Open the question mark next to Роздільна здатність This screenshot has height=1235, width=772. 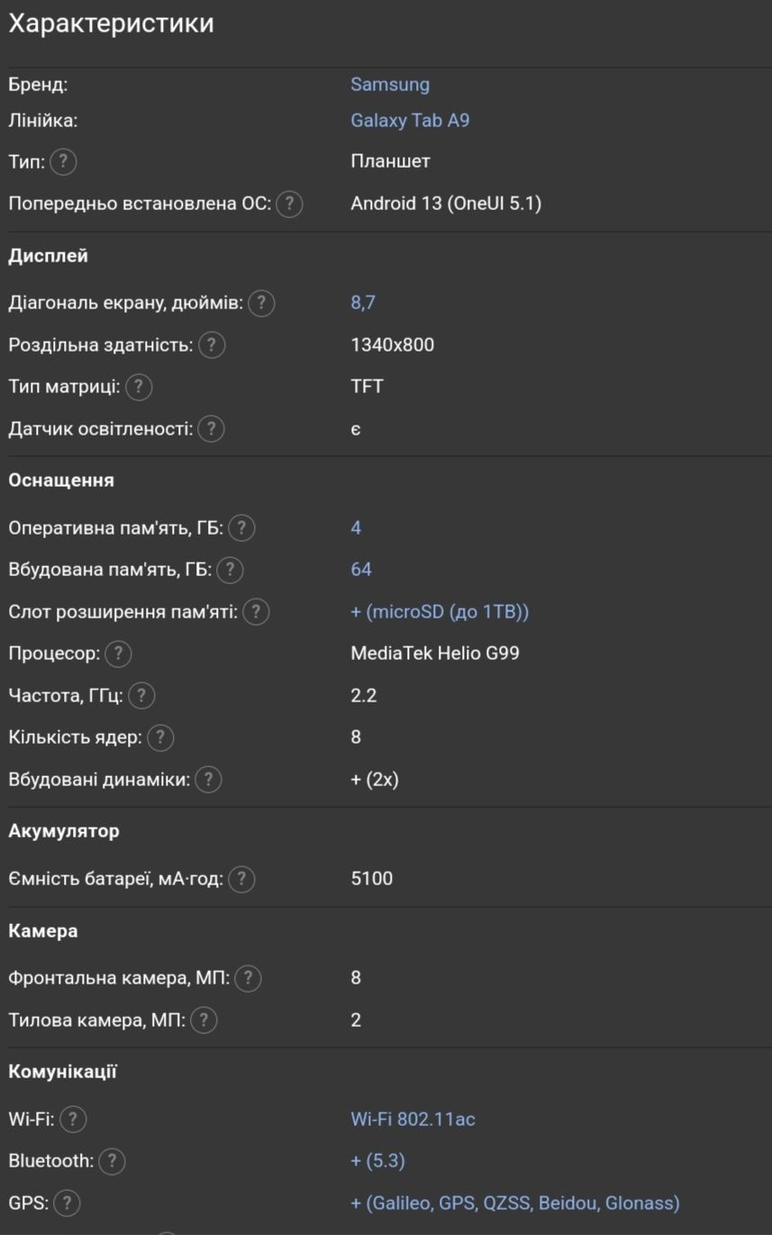point(212,345)
